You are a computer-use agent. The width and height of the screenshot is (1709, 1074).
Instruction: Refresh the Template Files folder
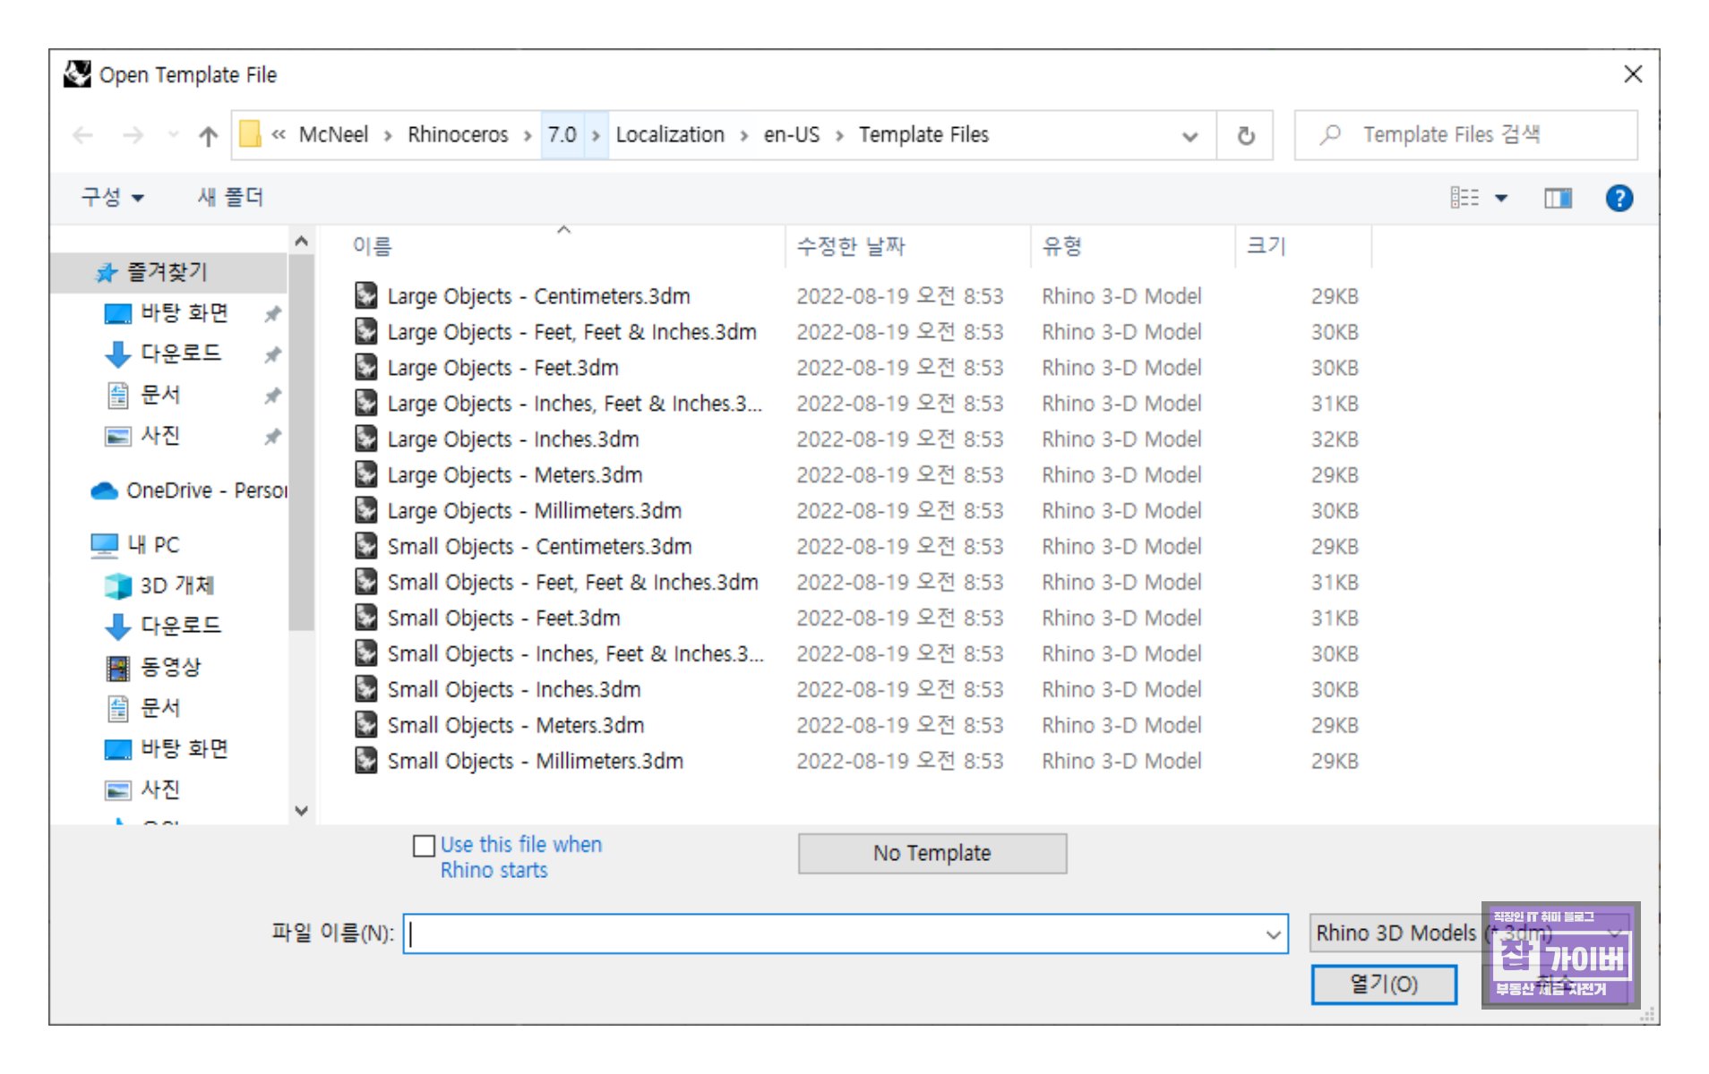pyautogui.click(x=1245, y=135)
